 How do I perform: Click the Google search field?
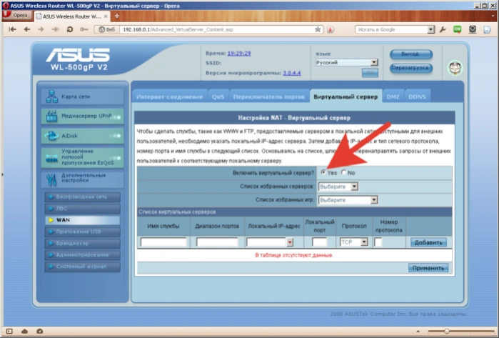pyautogui.click(x=391, y=29)
